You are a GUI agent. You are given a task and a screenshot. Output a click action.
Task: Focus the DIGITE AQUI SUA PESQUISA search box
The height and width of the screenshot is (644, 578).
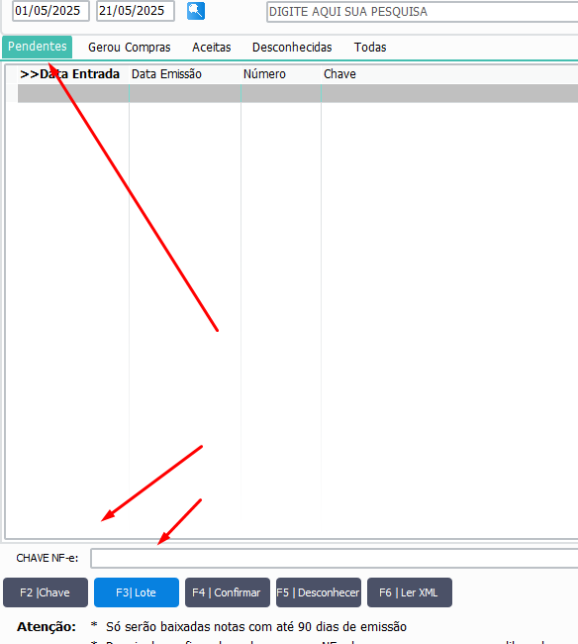422,12
